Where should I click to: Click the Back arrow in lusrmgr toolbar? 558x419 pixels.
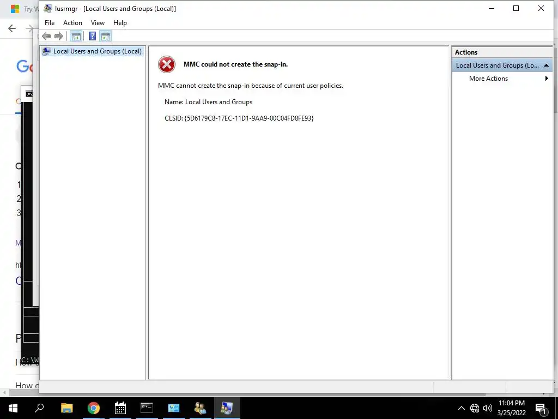point(46,36)
